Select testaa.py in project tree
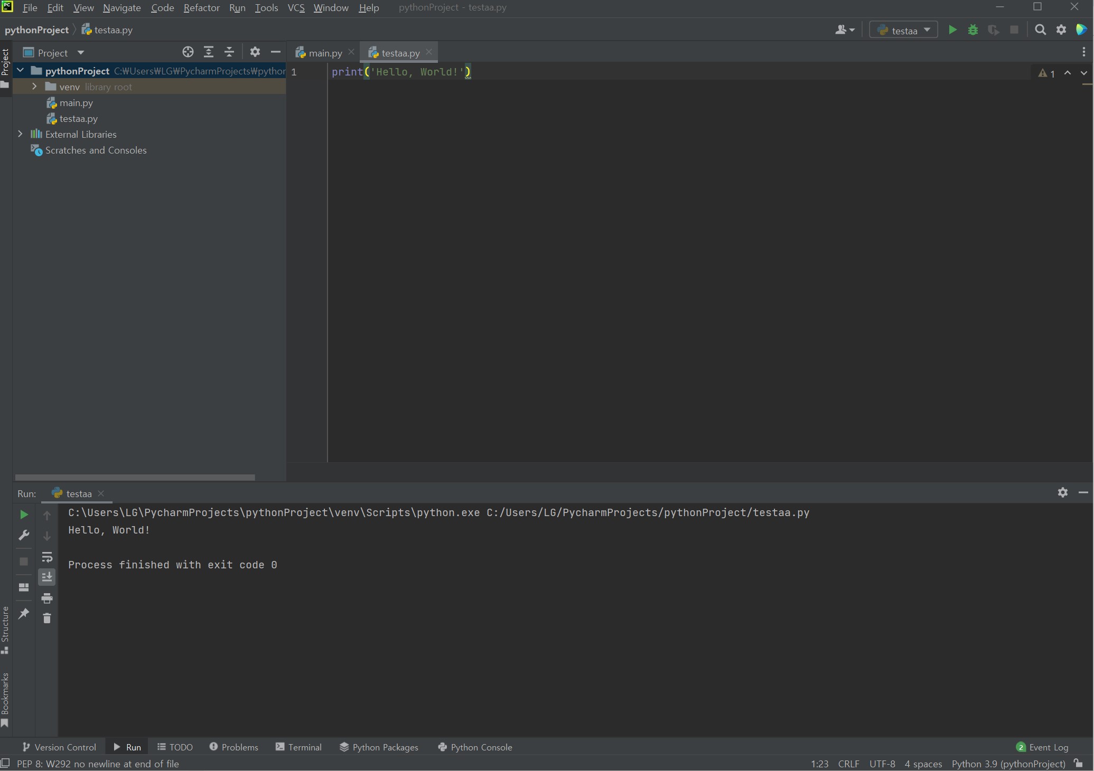Image resolution: width=1094 pixels, height=771 pixels. [x=78, y=119]
